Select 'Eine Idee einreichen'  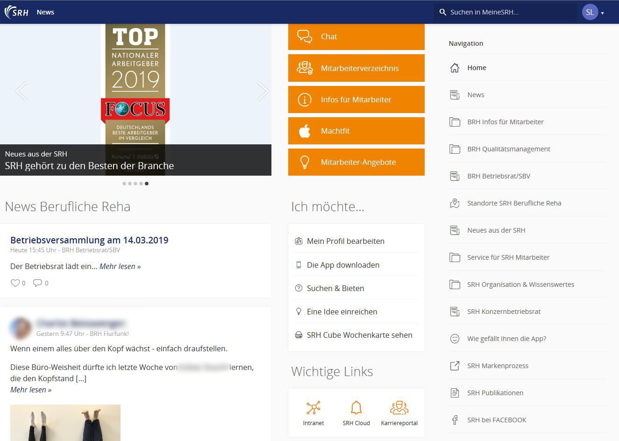click(356, 312)
